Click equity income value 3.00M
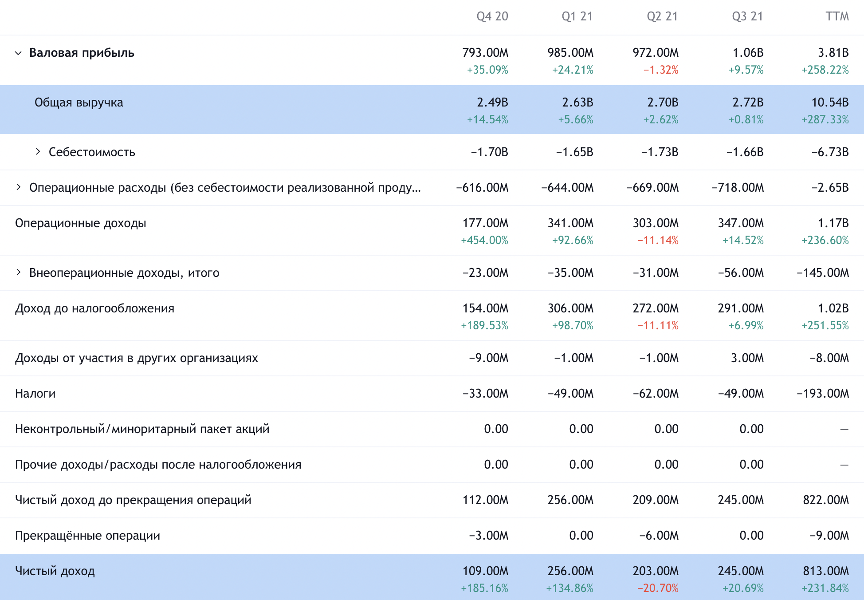This screenshot has height=600, width=864. click(x=747, y=358)
